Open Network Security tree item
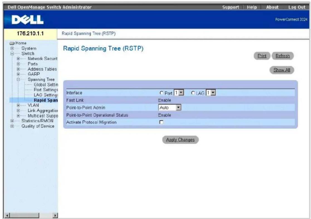 pyautogui.click(x=42, y=59)
